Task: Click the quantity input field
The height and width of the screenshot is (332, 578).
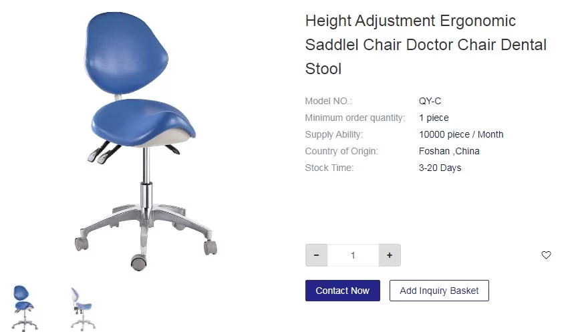Action: click(353, 255)
